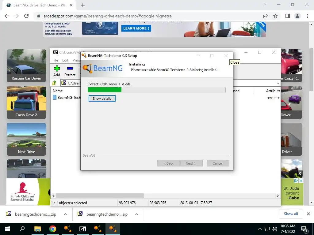The width and height of the screenshot is (314, 235).
Task: Open the share page icon in address bar
Action: tap(266, 16)
